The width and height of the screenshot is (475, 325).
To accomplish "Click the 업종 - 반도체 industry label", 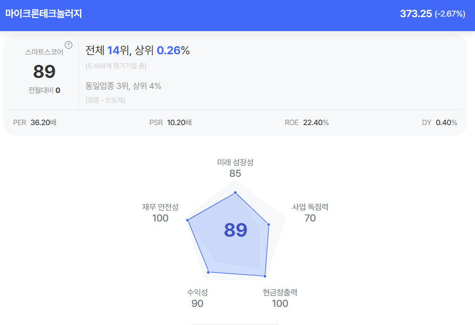I will 105,99.
